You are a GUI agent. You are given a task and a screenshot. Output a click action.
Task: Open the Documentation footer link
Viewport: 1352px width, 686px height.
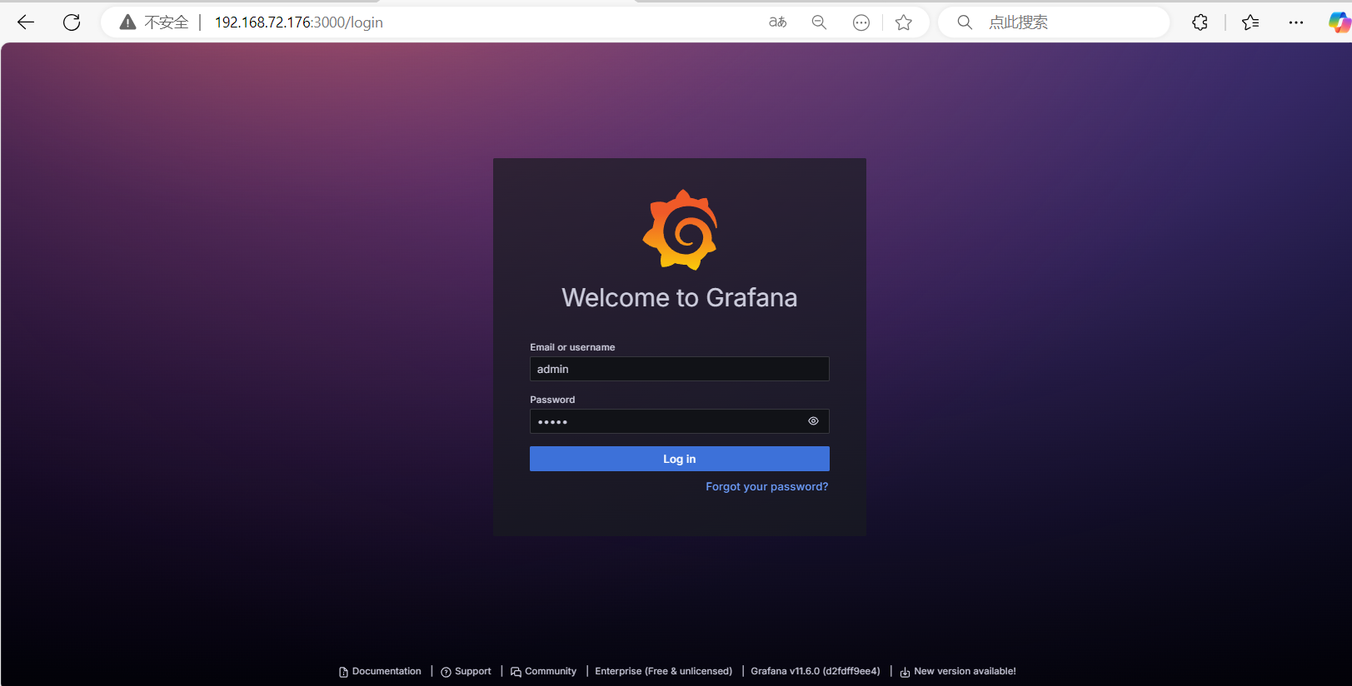[381, 671]
